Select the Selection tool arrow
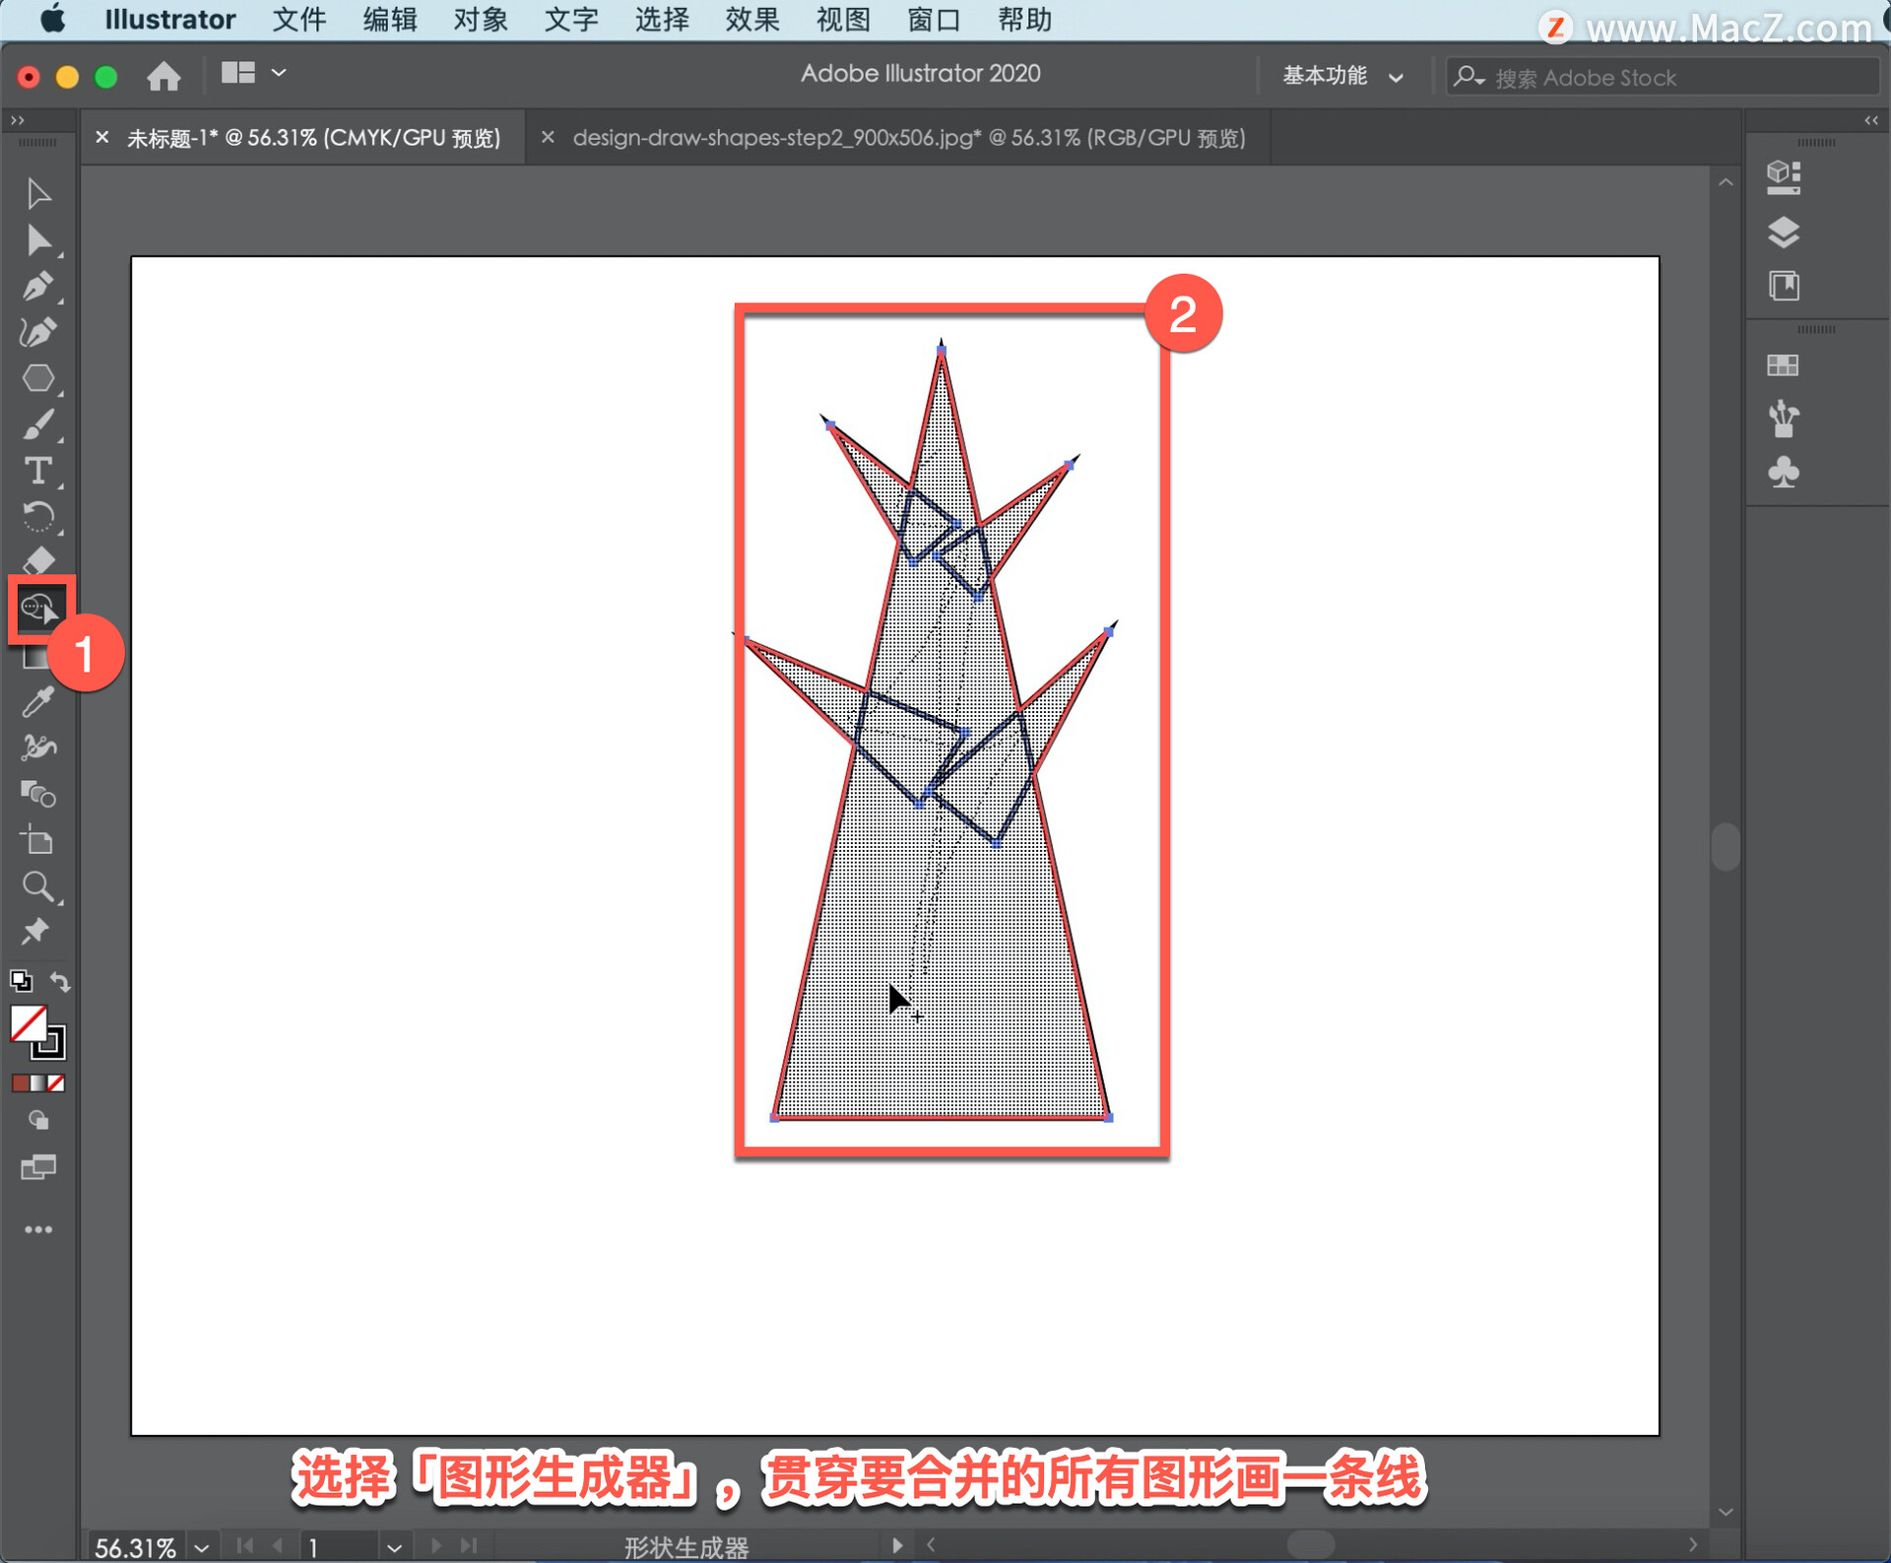 click(x=38, y=194)
